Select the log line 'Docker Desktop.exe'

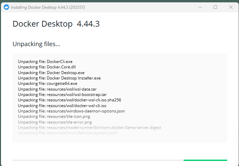coord(51,73)
